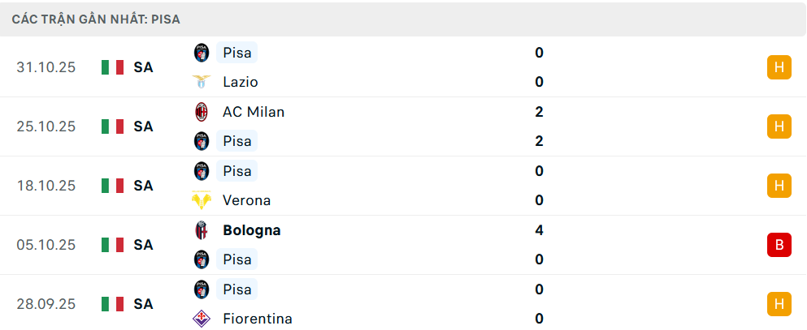This screenshot has height=330, width=807.
Task: Click H result badge for Pisa–Lazio match
Action: tap(779, 67)
